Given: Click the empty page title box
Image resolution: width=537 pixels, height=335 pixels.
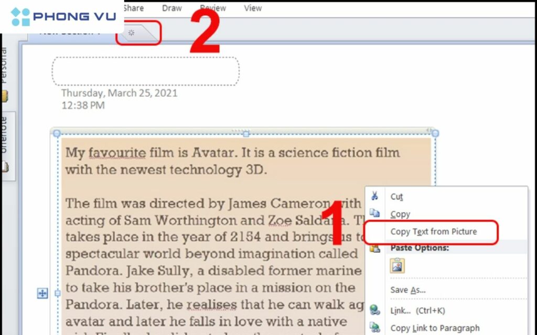Looking at the screenshot, I should 145,71.
